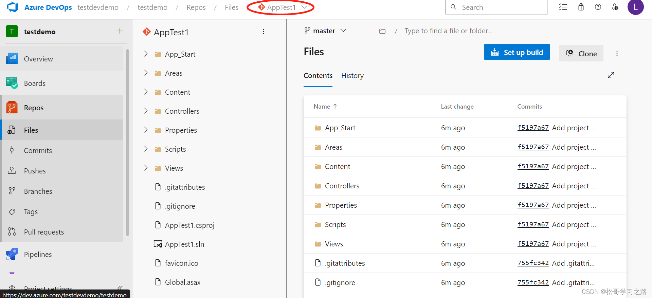Open AppTest1 repository more options menu
The width and height of the screenshot is (652, 298).
(x=264, y=32)
